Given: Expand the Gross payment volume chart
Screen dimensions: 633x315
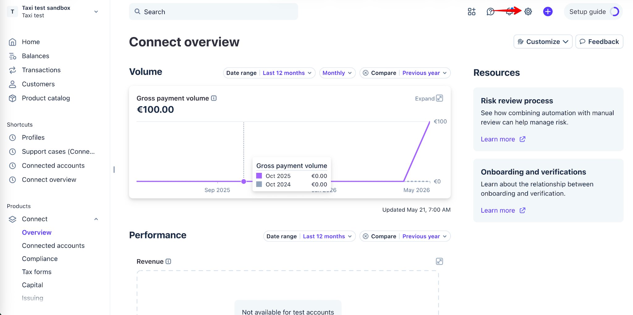Looking at the screenshot, I should [x=429, y=98].
